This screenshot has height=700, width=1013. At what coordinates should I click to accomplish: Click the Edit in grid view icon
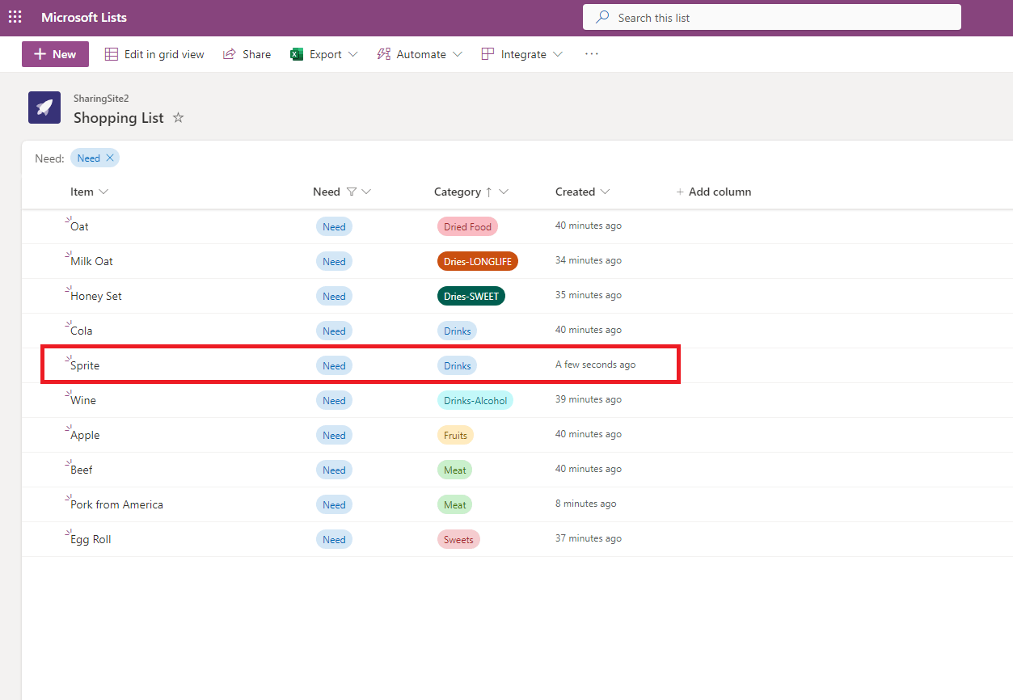[112, 54]
